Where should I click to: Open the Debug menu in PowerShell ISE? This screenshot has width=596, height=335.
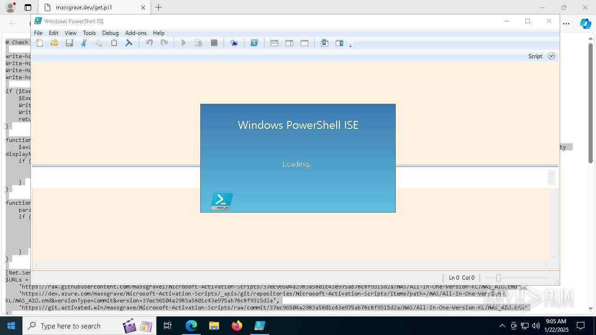point(110,33)
